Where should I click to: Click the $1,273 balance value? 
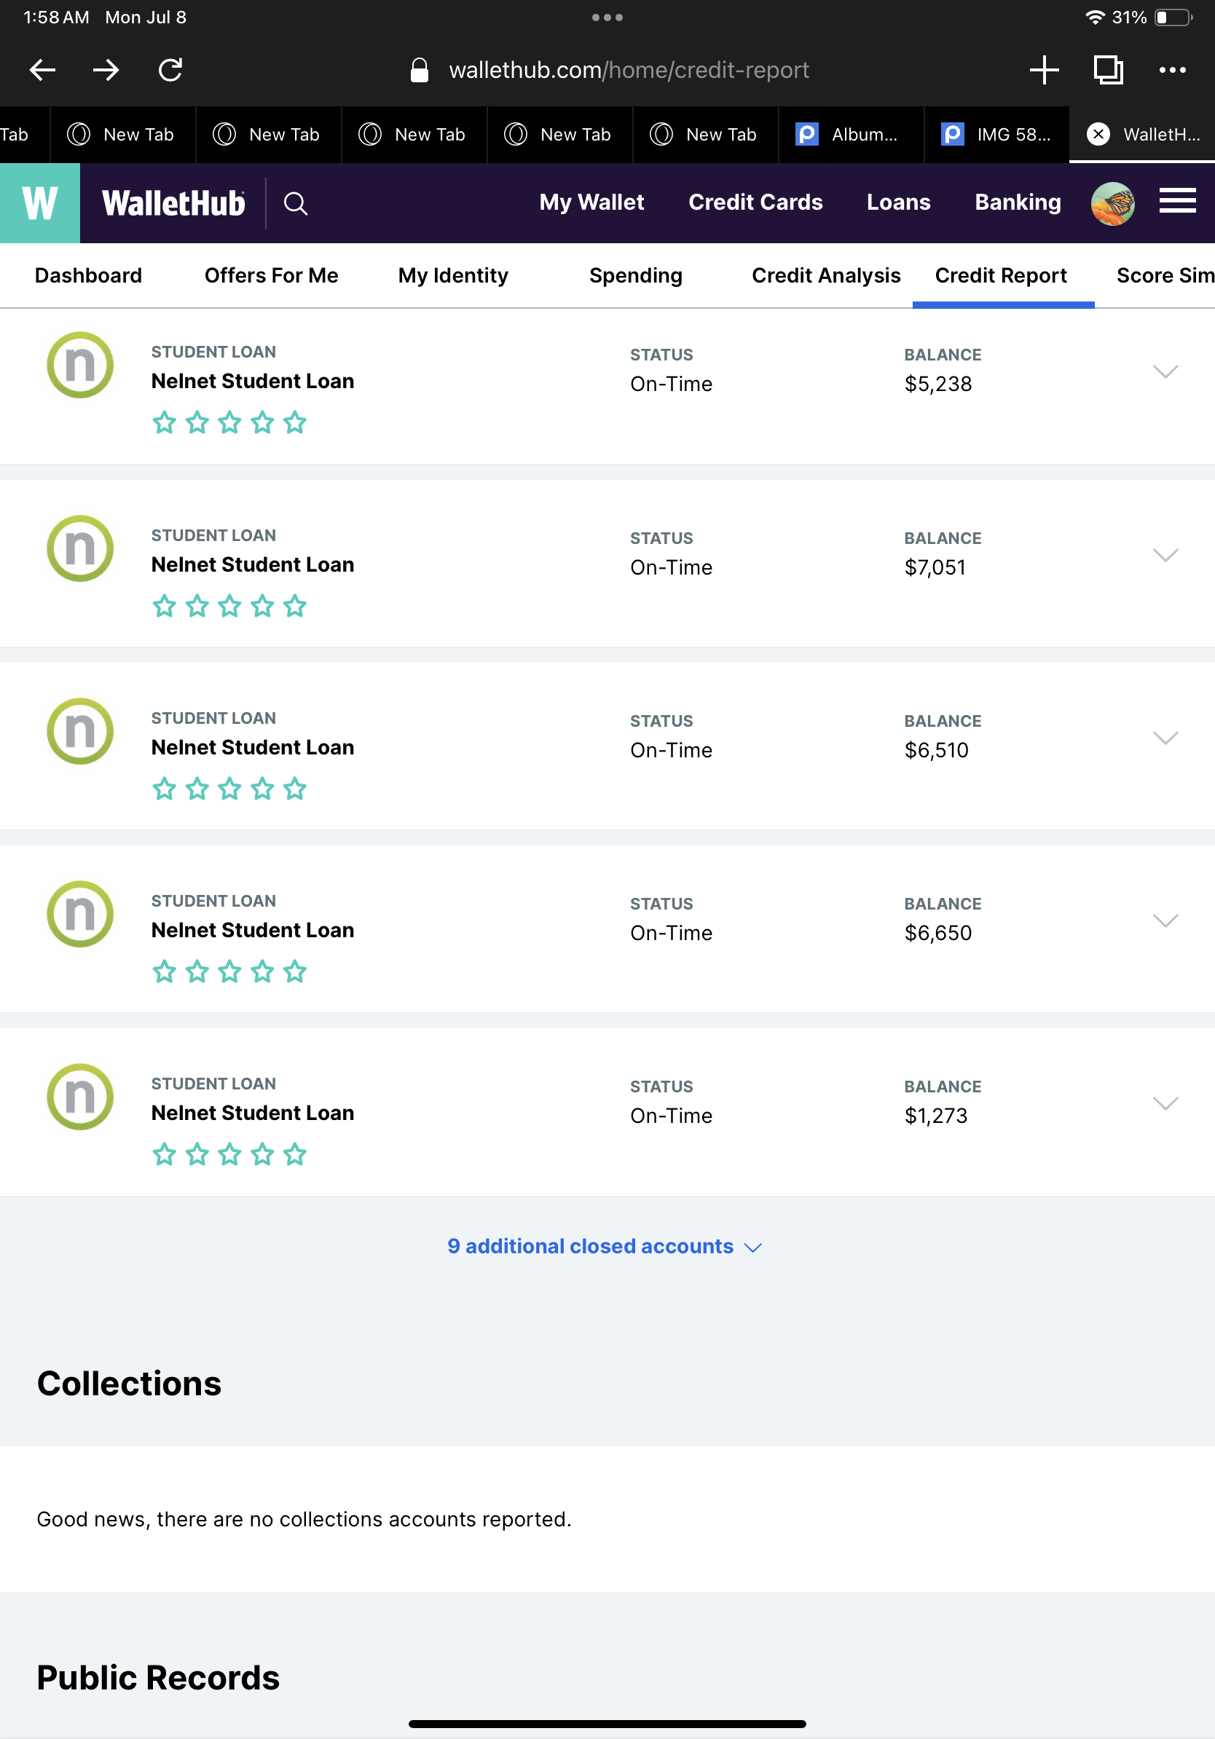pos(935,1116)
